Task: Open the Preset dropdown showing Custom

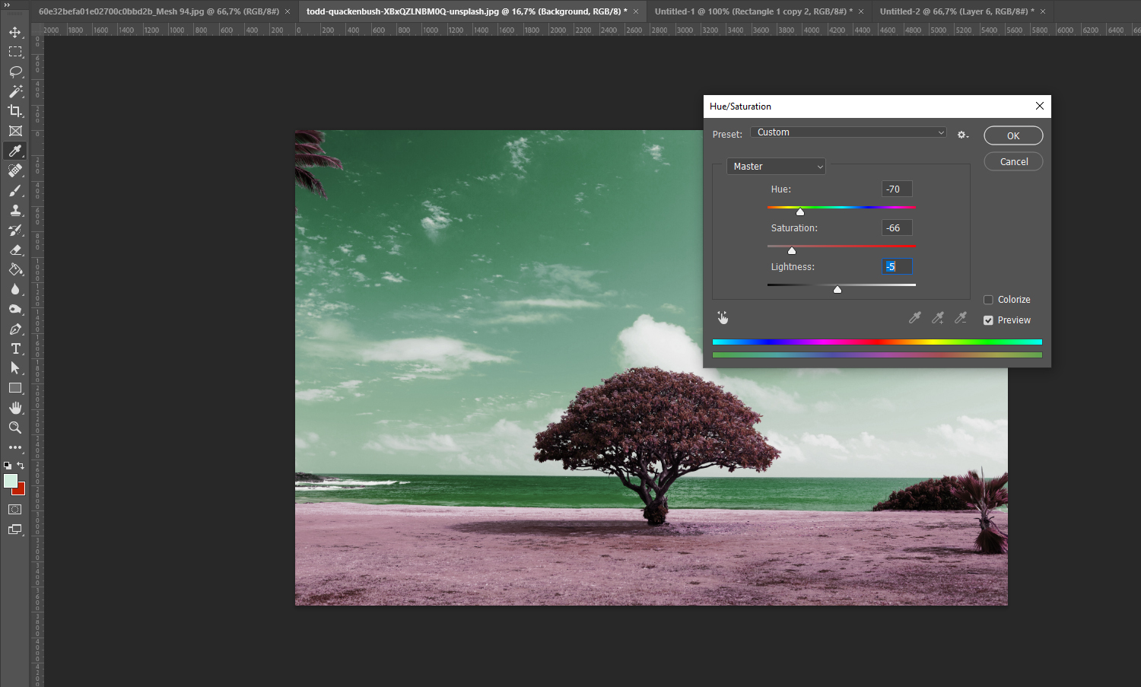Action: pyautogui.click(x=848, y=132)
